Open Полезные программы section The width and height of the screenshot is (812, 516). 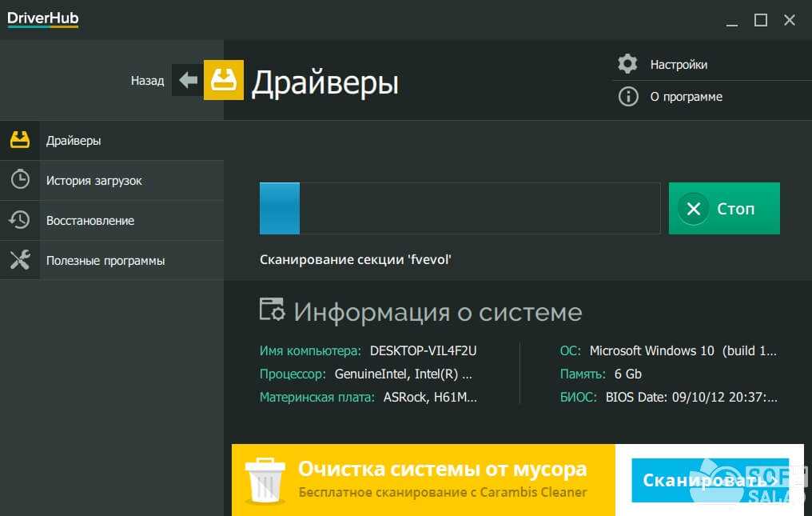(x=105, y=261)
